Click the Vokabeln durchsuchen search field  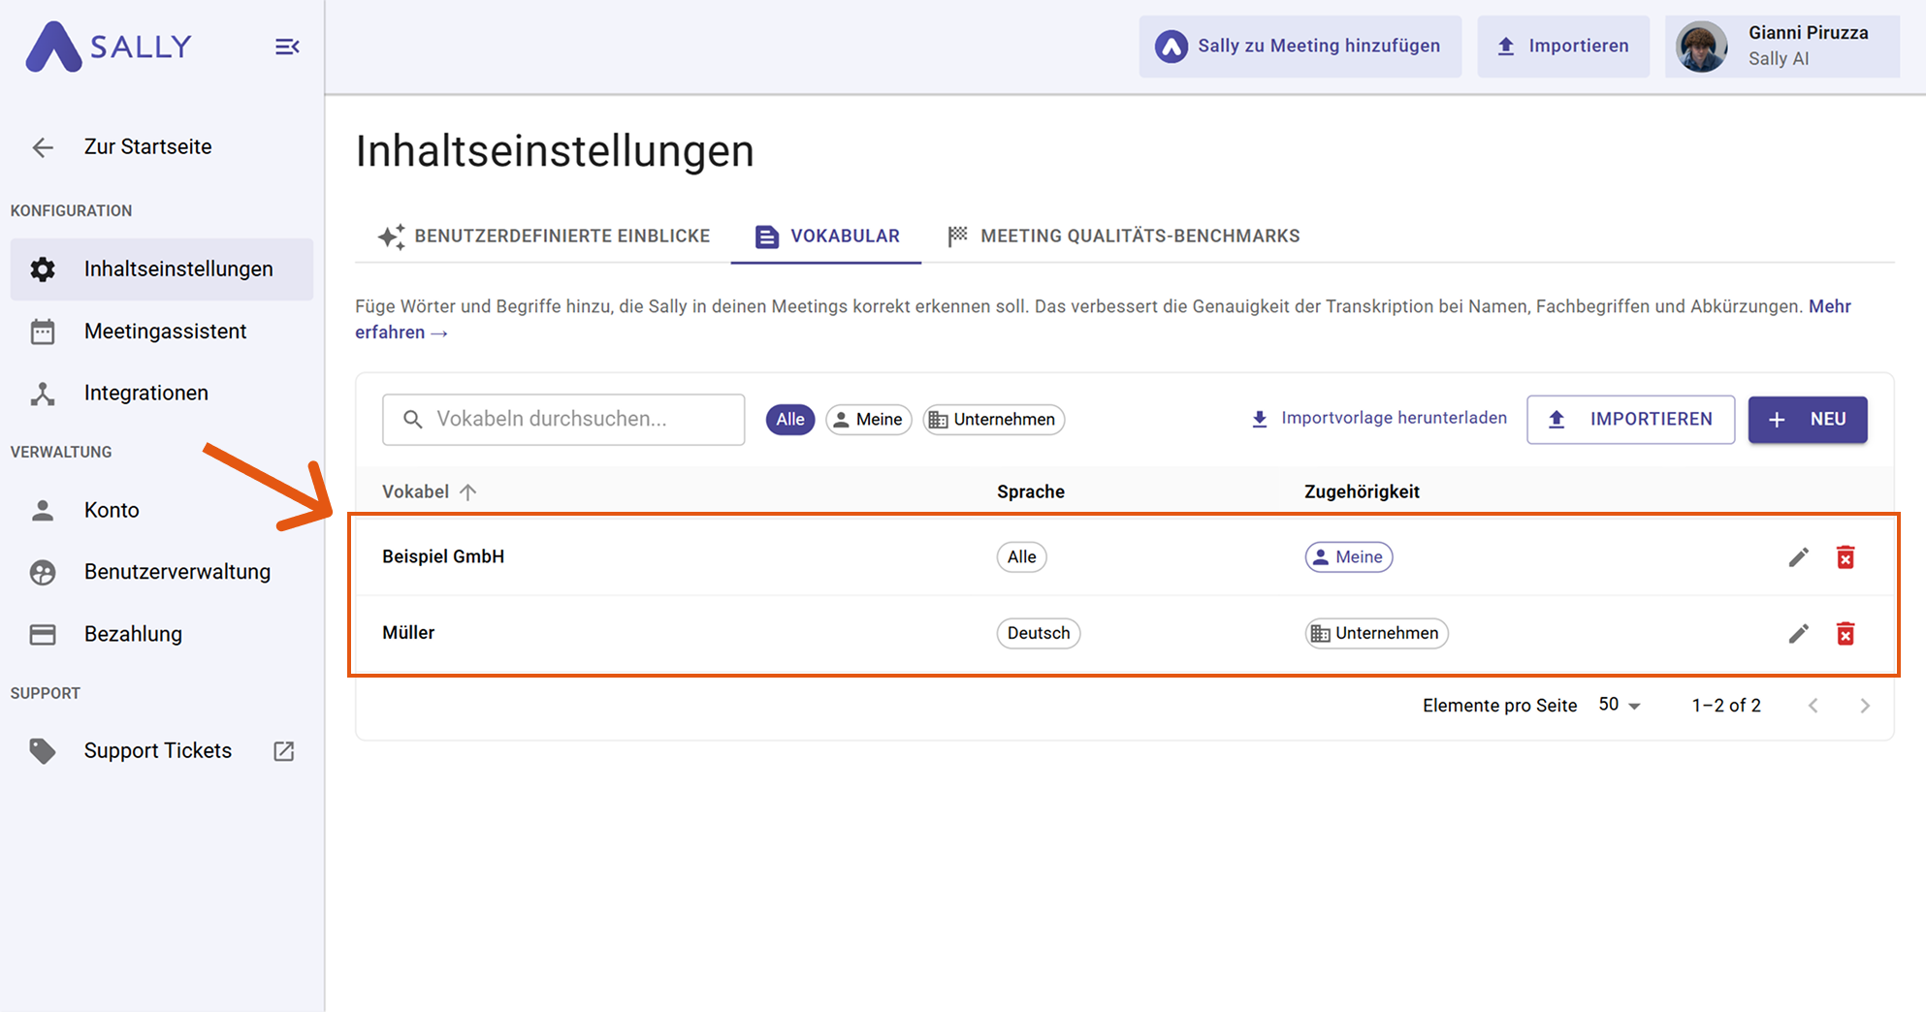point(563,420)
